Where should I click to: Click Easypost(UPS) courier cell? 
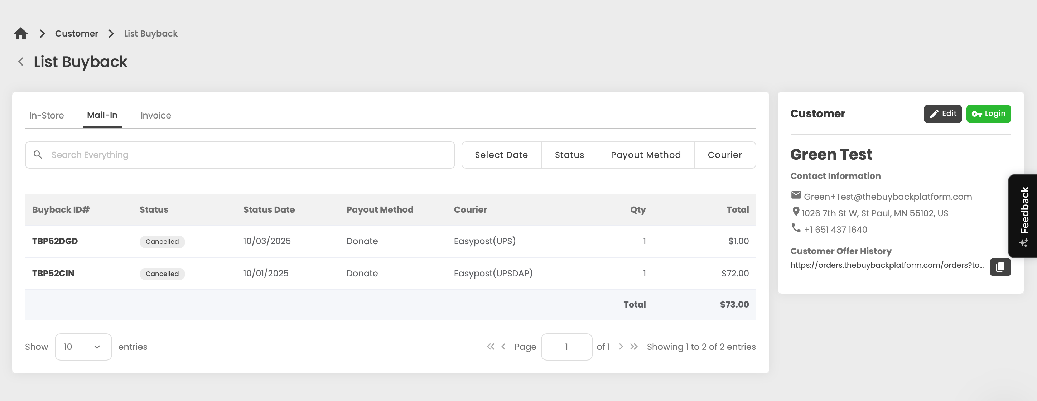485,241
